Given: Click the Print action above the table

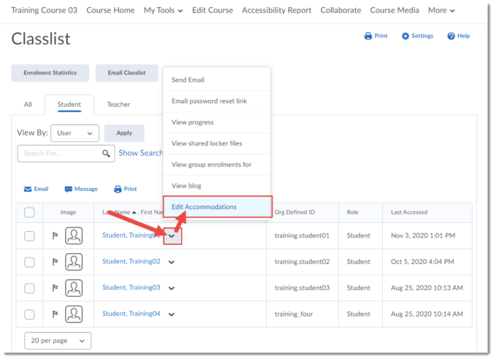Looking at the screenshot, I should (x=126, y=189).
